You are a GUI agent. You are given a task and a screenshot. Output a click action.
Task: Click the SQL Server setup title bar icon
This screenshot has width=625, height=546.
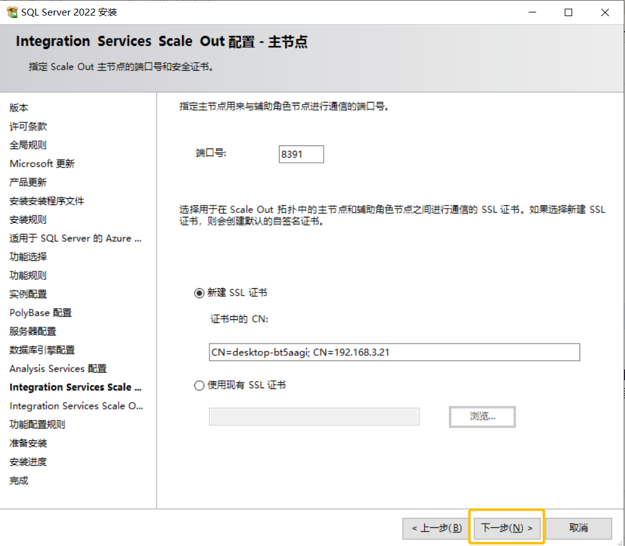[x=12, y=12]
